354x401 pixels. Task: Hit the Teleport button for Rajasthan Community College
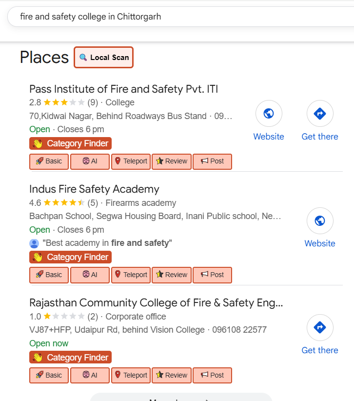(x=131, y=376)
